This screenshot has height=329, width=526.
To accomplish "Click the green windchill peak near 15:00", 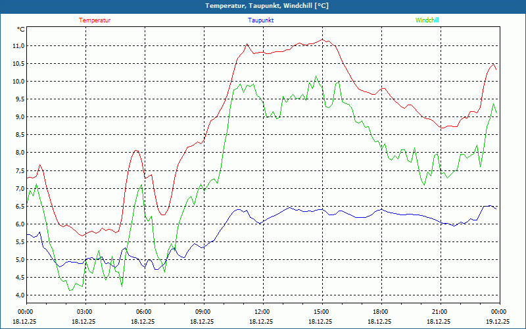I will pos(316,76).
